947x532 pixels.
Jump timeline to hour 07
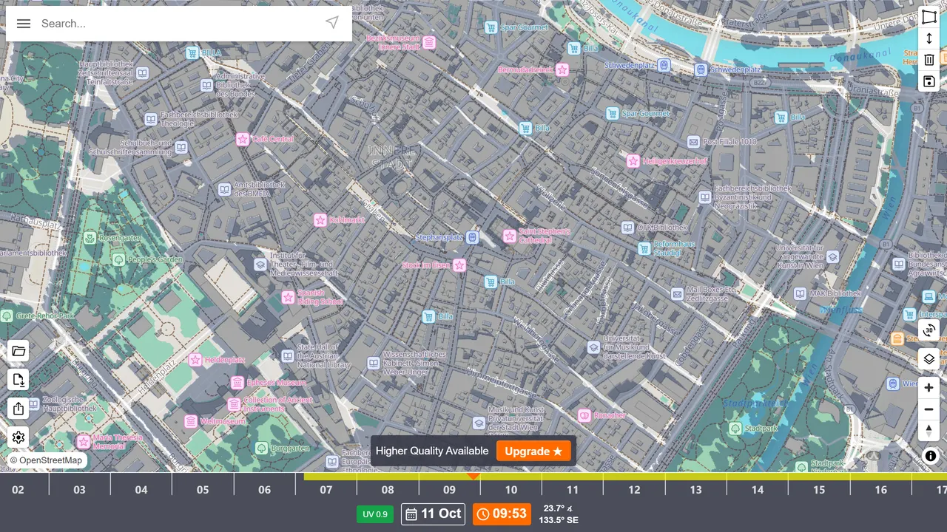coord(326,489)
